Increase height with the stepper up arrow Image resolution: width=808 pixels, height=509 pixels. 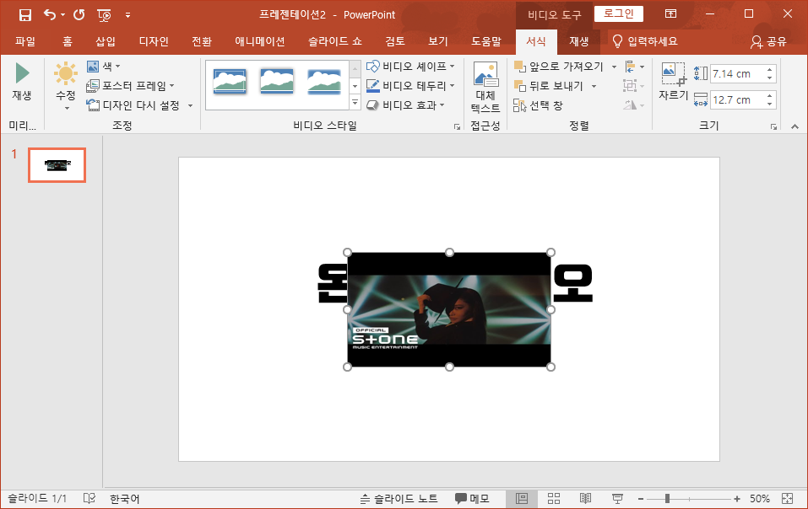[x=769, y=70]
